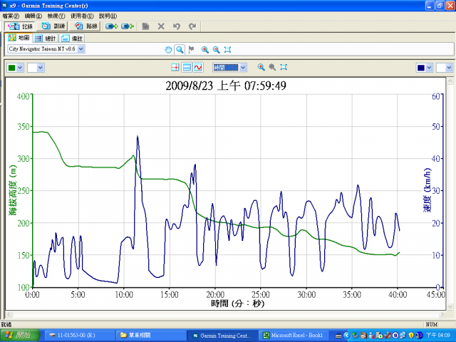Viewport: 456px width, 342px height.
Task: Click graph vertical scrollbar down arrow
Action: point(450,306)
